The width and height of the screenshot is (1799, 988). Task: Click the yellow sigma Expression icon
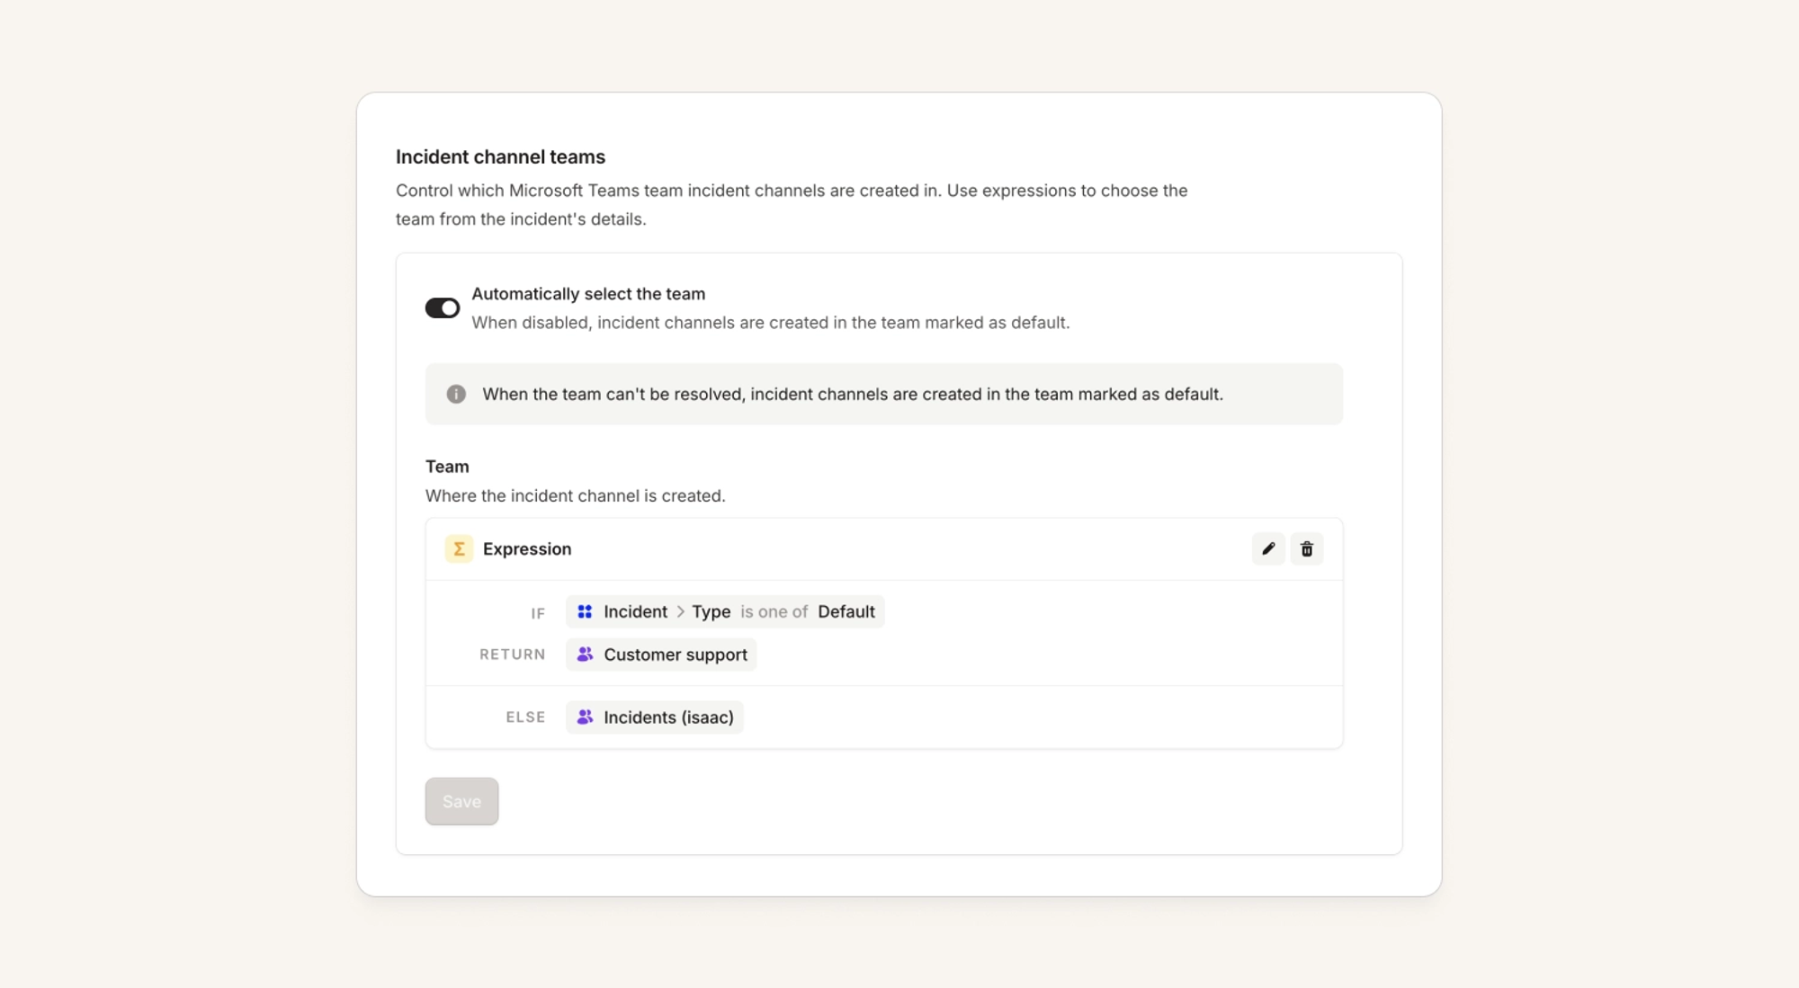(459, 548)
